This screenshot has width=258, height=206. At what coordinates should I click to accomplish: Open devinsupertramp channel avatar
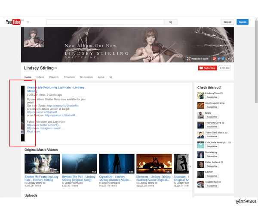201,105
